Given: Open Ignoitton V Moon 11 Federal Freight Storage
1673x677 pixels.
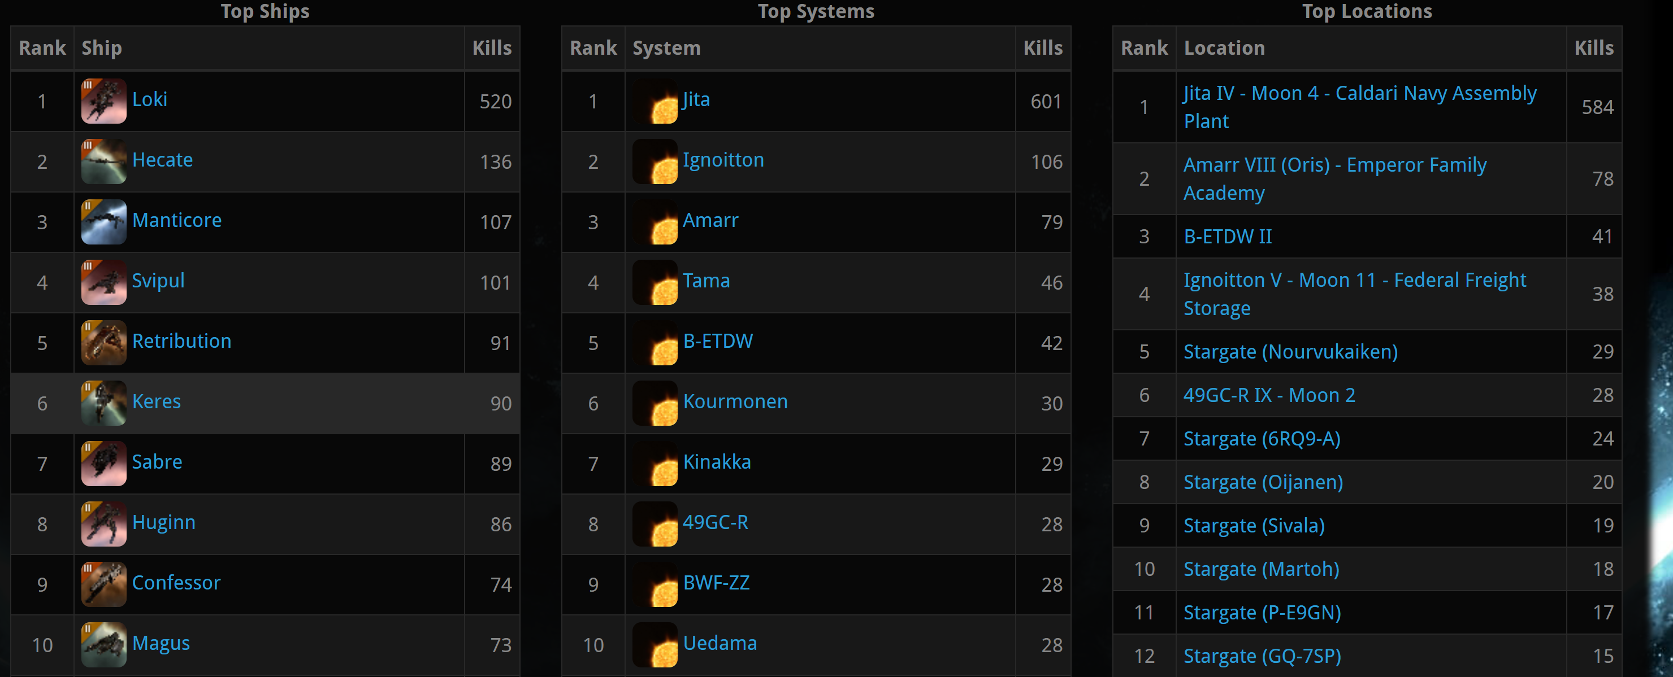Looking at the screenshot, I should click(x=1355, y=294).
